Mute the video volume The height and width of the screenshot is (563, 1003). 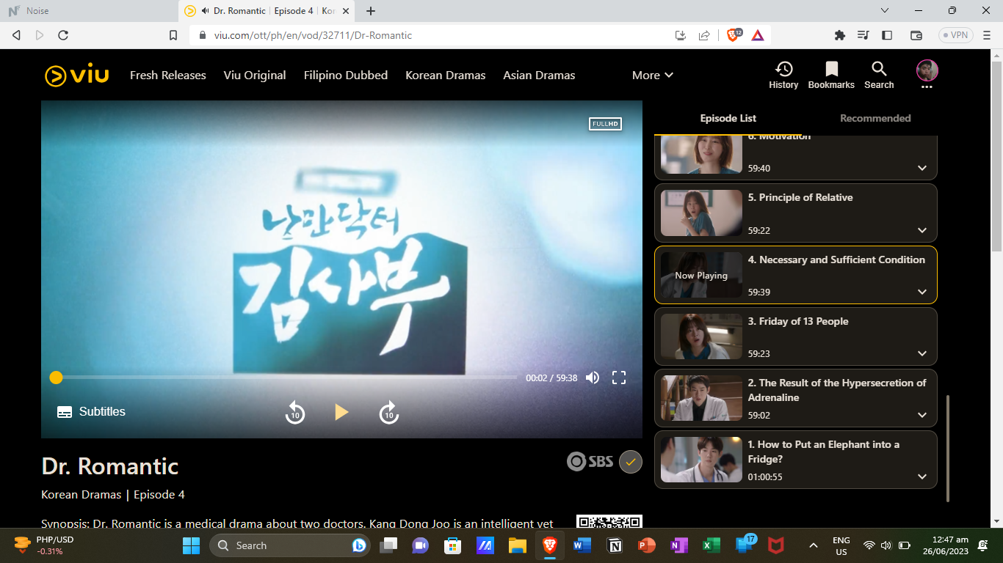tap(593, 378)
